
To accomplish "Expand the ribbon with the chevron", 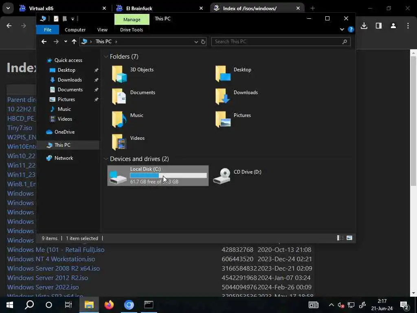I will (x=342, y=29).
